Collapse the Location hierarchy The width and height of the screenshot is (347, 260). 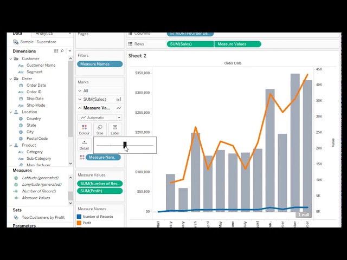11,112
